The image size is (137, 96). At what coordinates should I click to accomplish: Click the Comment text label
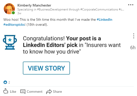click(35, 91)
